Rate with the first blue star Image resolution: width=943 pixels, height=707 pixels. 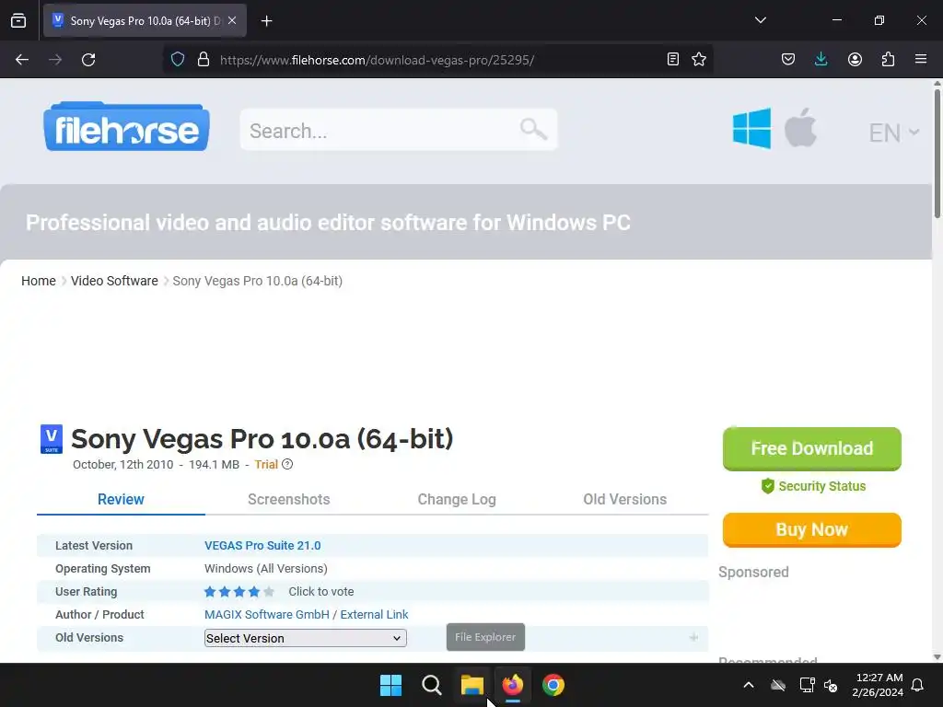(x=210, y=592)
